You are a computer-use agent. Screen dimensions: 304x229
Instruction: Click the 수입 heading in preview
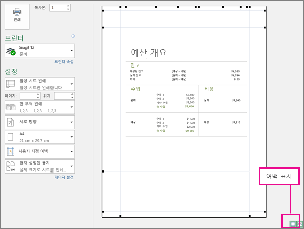136,89
